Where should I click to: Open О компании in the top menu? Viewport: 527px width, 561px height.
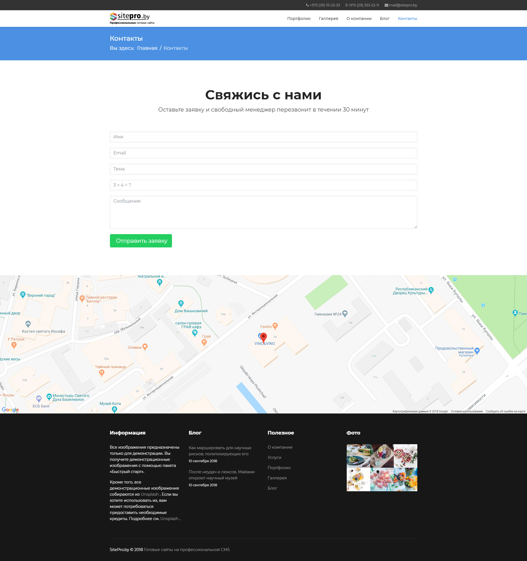359,19
